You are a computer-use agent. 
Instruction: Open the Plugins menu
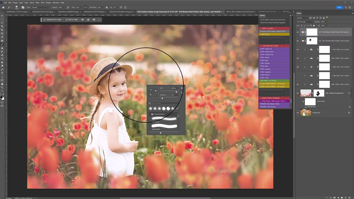click(x=48, y=2)
